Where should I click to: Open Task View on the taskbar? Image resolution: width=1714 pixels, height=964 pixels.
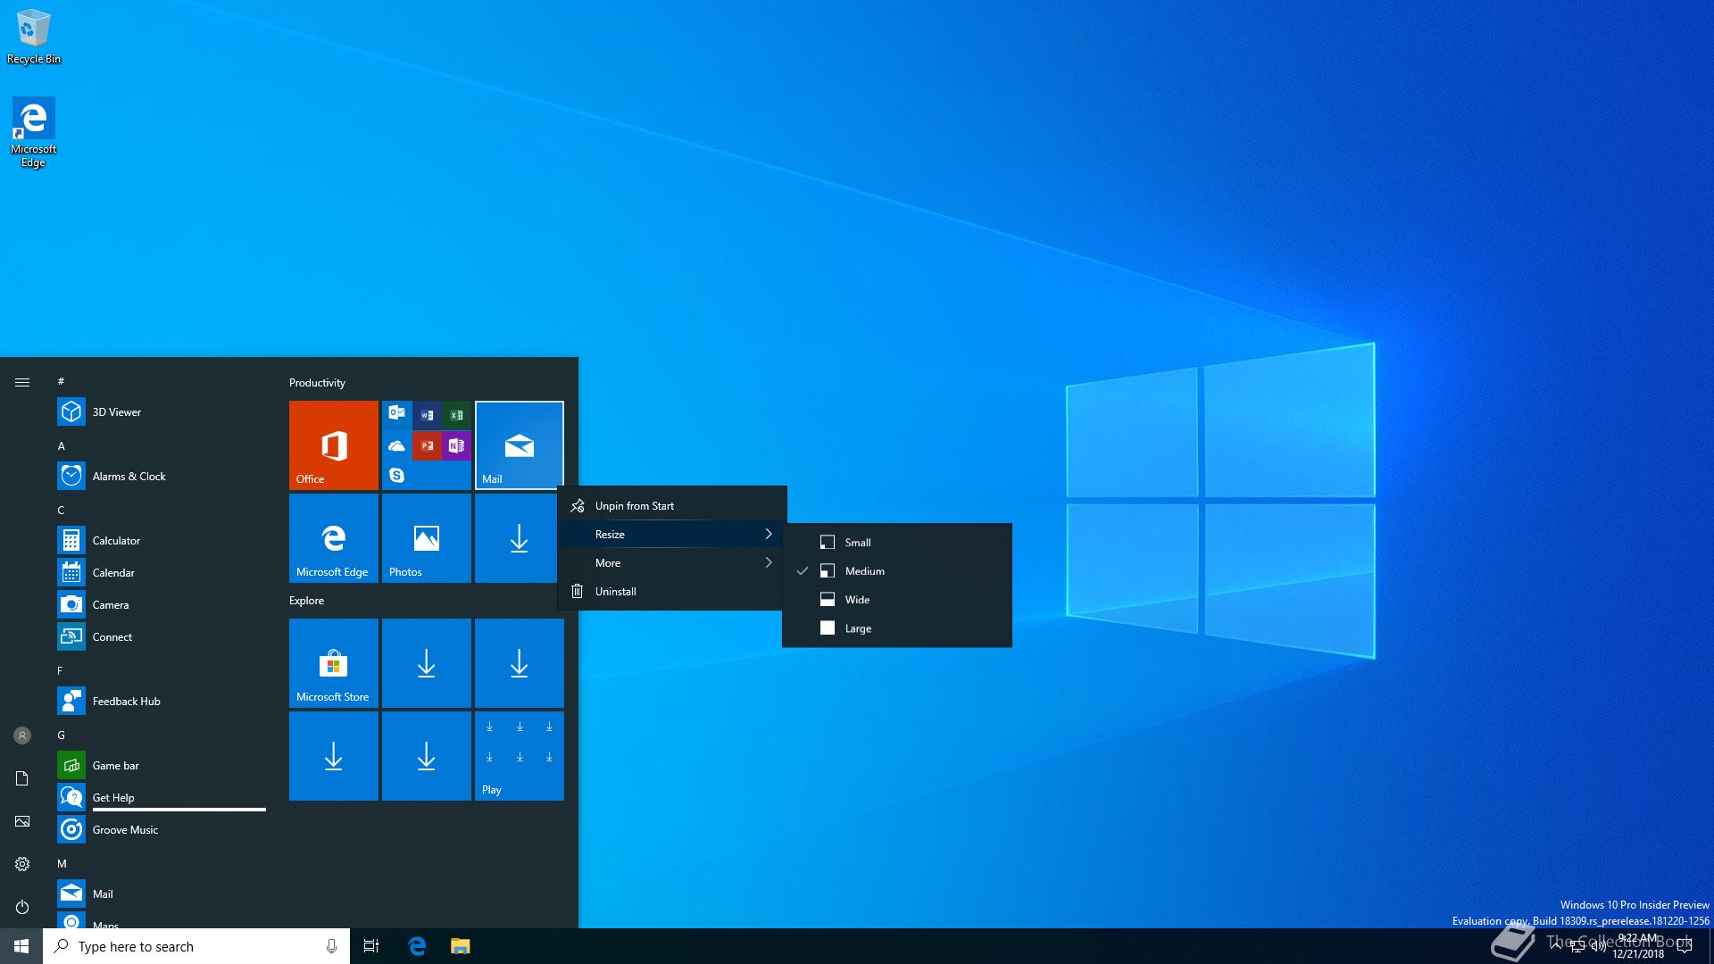371,946
